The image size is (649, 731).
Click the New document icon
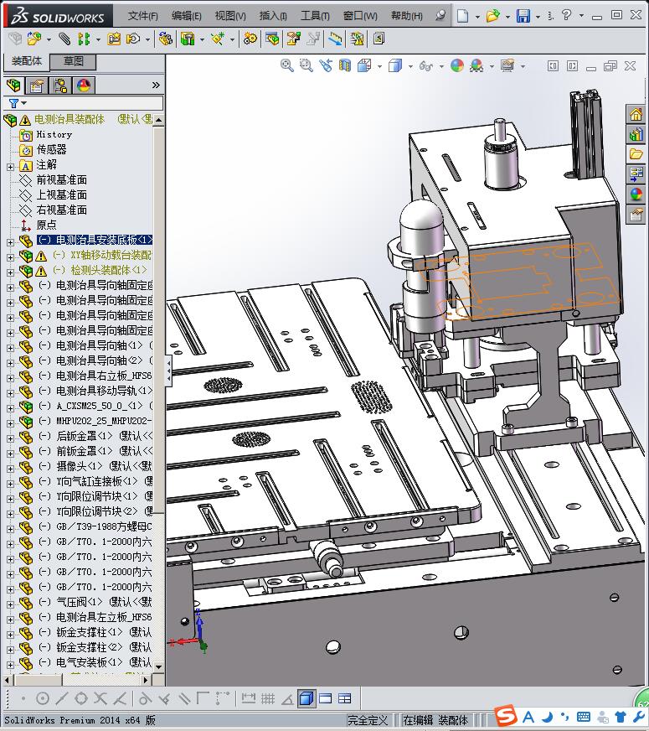click(462, 16)
